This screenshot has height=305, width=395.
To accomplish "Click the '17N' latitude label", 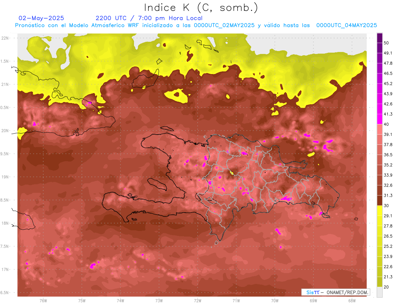I will [5, 269].
